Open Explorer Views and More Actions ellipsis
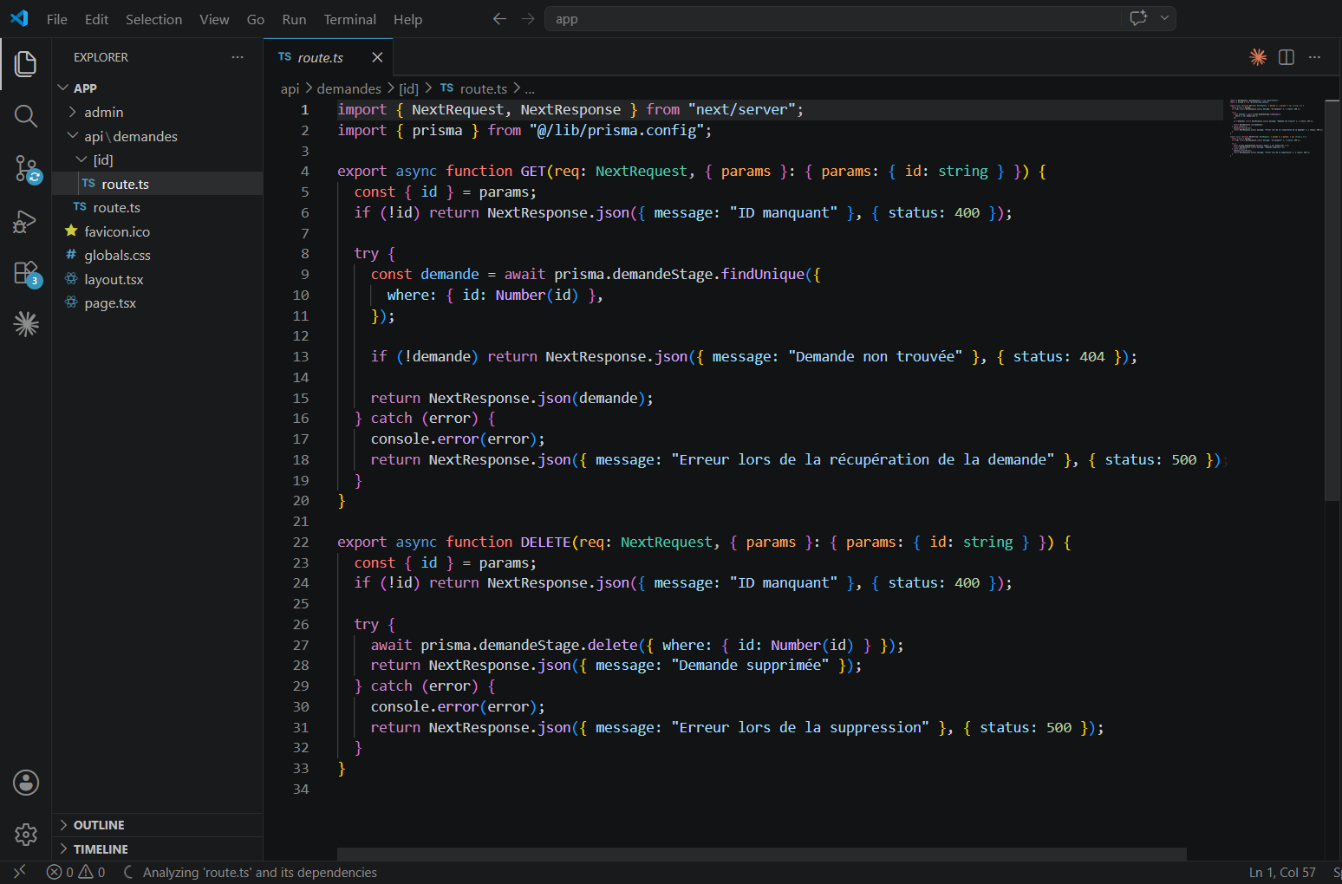 tap(238, 57)
